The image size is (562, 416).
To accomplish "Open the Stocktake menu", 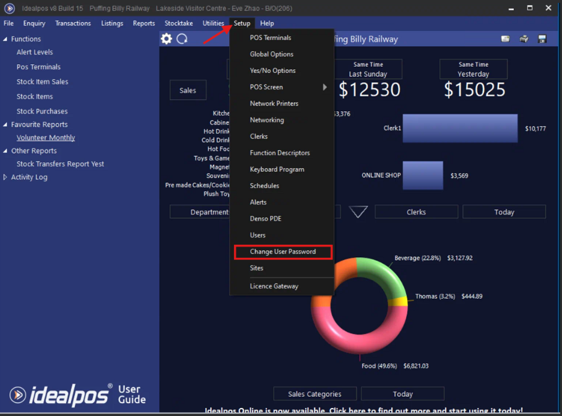I will [179, 23].
